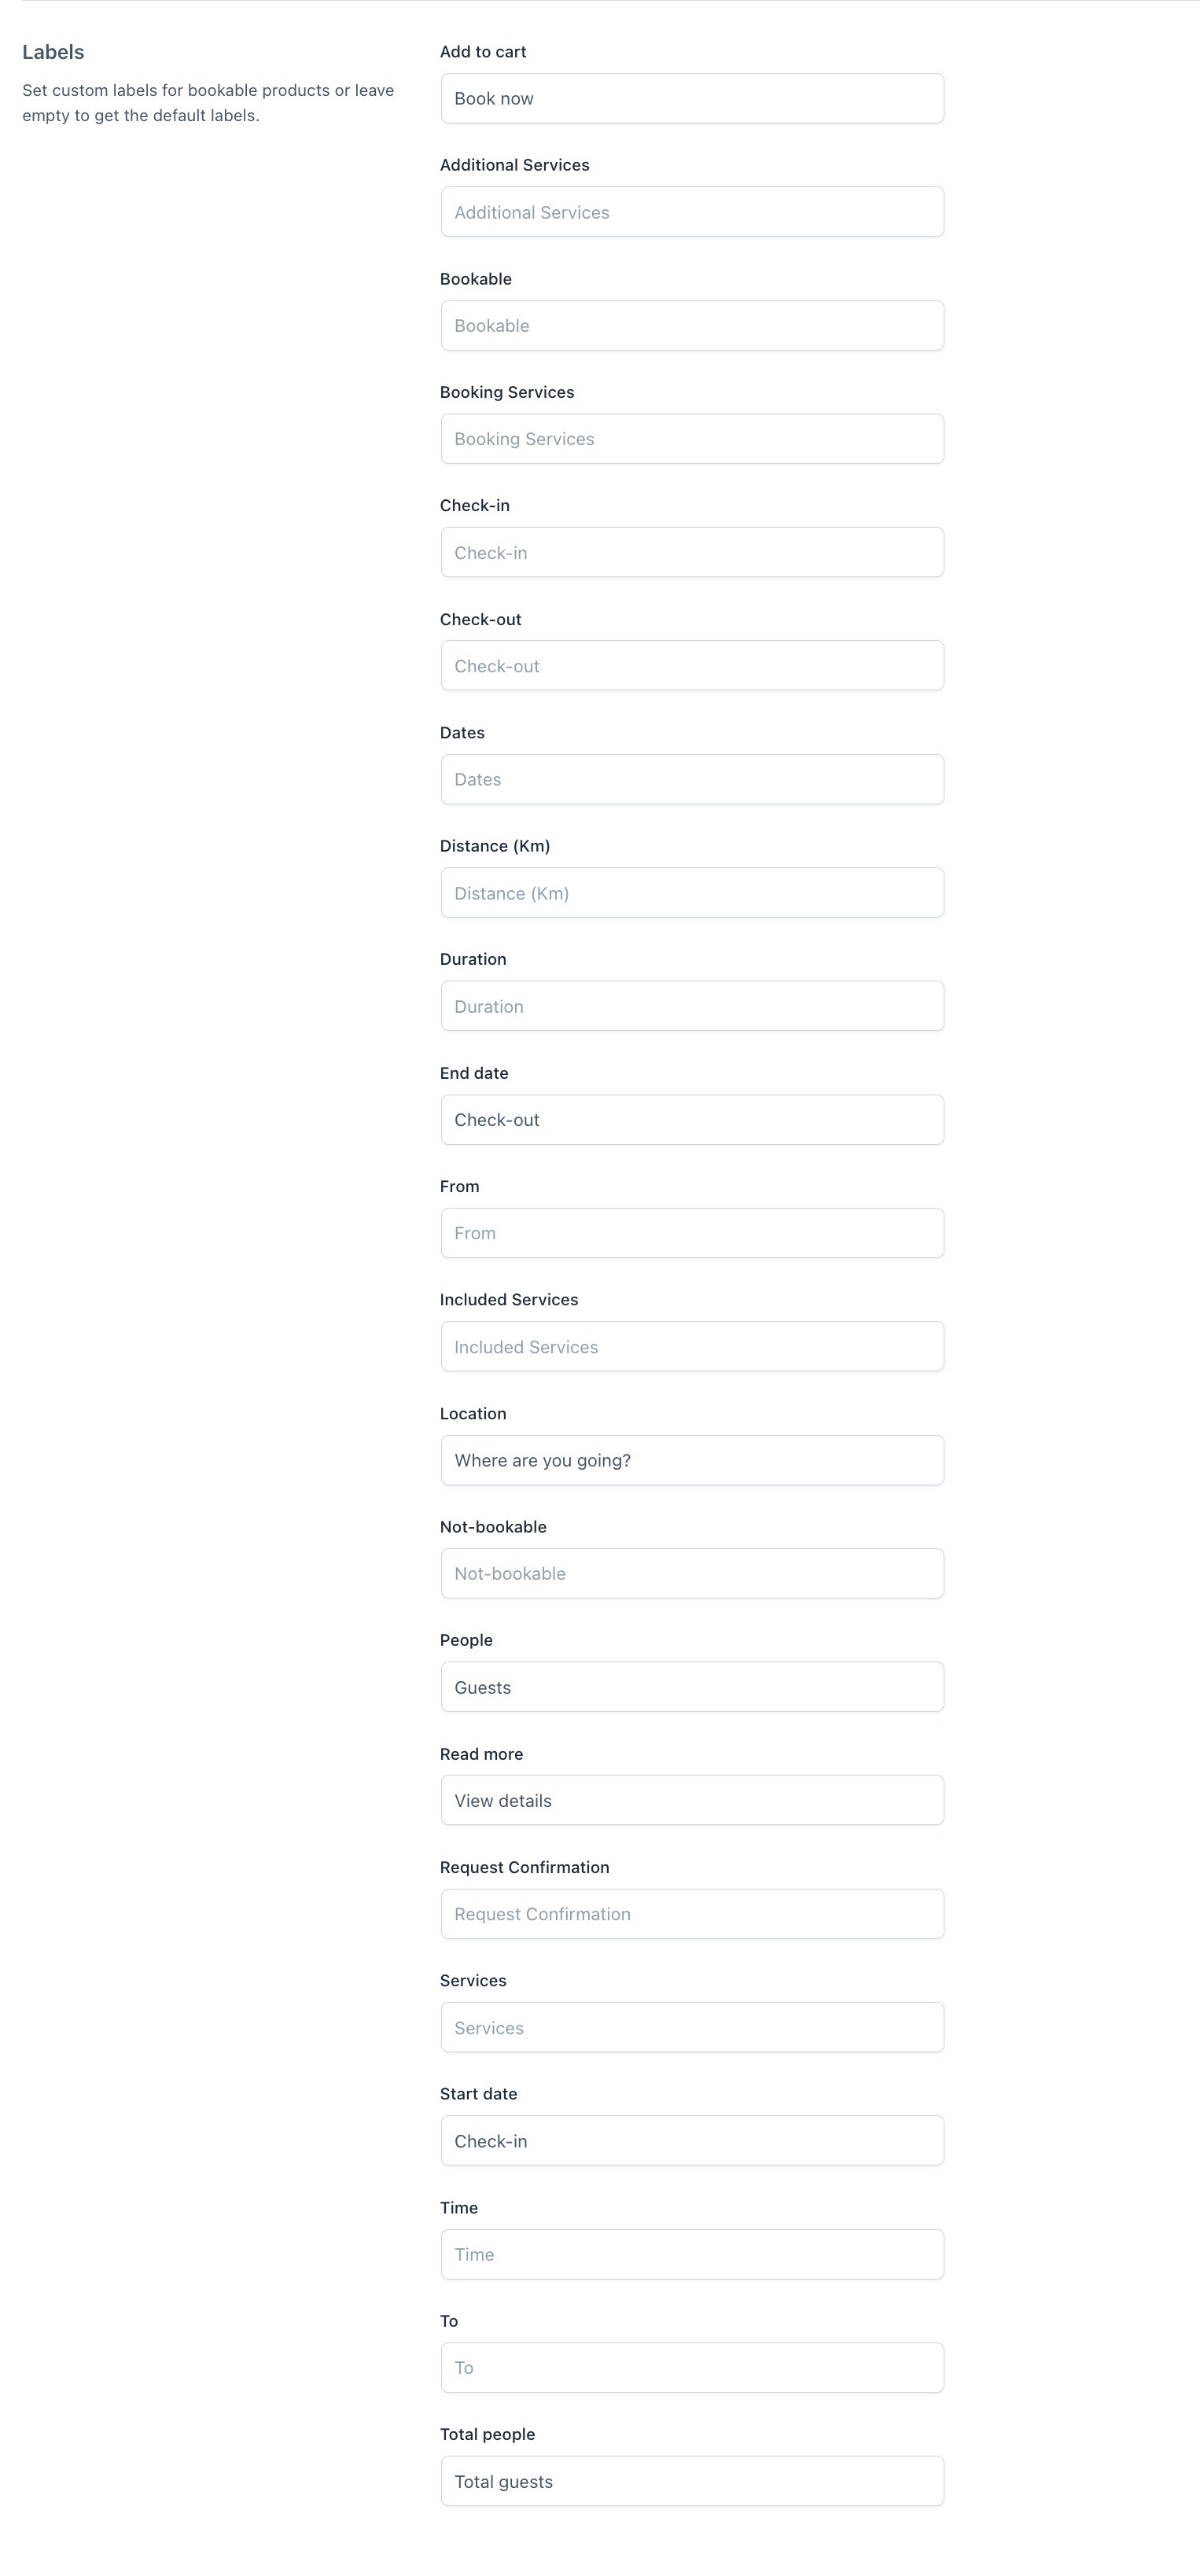Edit the Total people input field
The image size is (1200, 2576).
click(692, 2482)
